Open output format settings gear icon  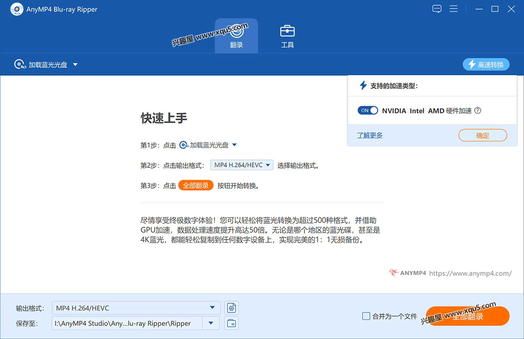(231, 308)
